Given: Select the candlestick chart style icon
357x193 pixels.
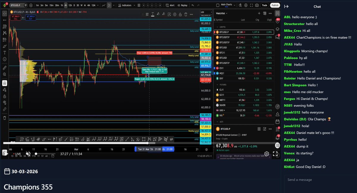Looking at the screenshot, I should [x=109, y=5].
